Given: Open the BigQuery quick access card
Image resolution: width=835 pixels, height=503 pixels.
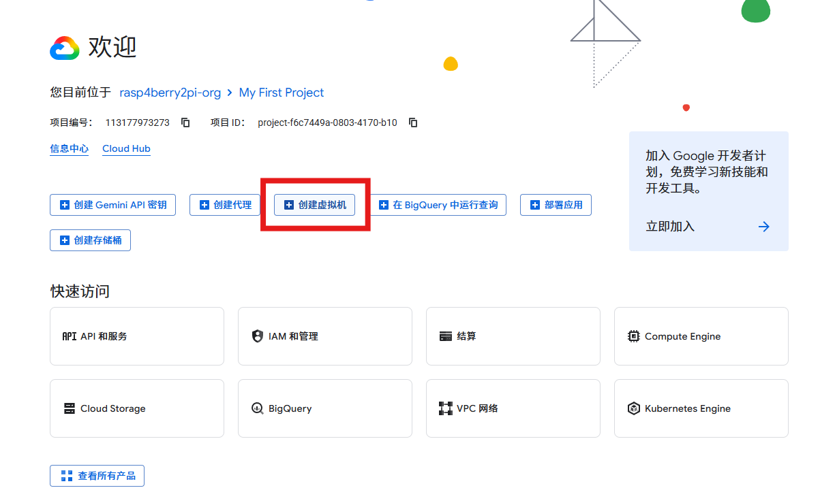Looking at the screenshot, I should pyautogui.click(x=325, y=408).
